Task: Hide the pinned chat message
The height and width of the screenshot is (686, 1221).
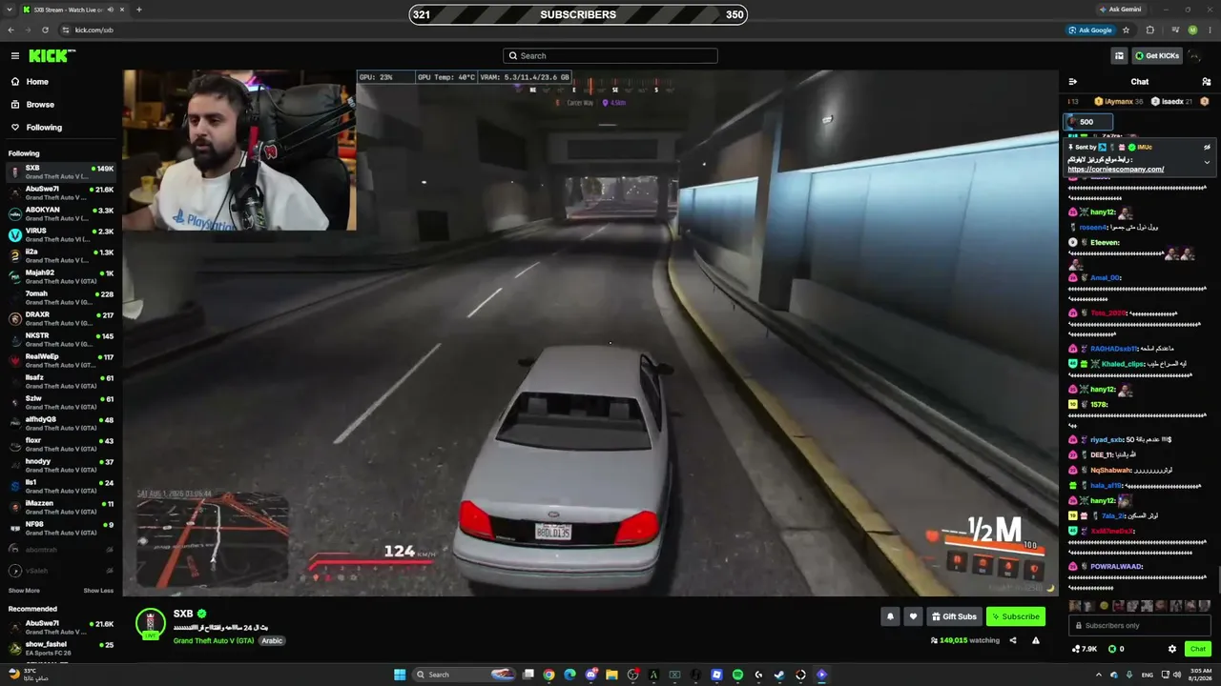Action: (x=1207, y=148)
